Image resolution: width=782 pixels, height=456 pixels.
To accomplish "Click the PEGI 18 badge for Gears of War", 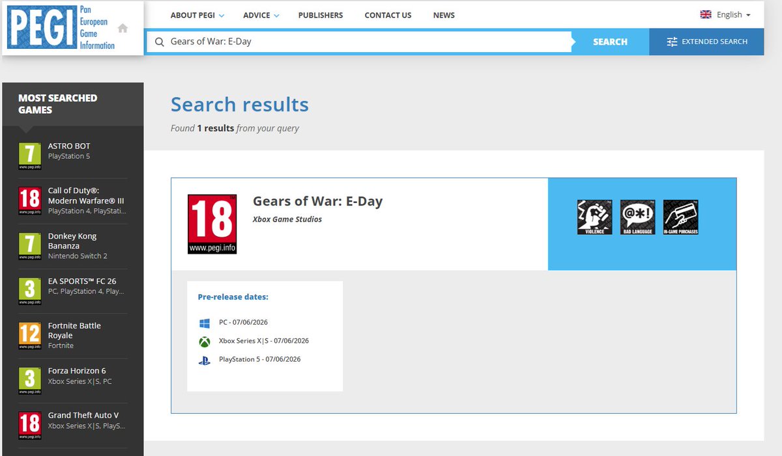I will (x=212, y=224).
